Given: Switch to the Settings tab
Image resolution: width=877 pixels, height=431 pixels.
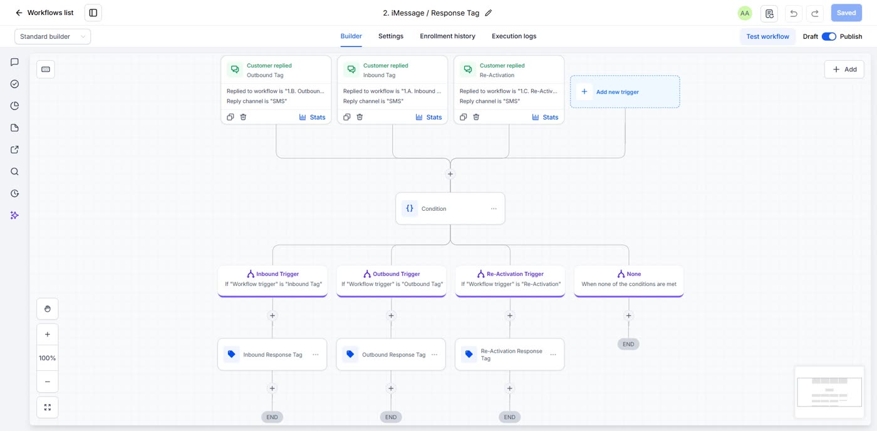Looking at the screenshot, I should click(391, 36).
